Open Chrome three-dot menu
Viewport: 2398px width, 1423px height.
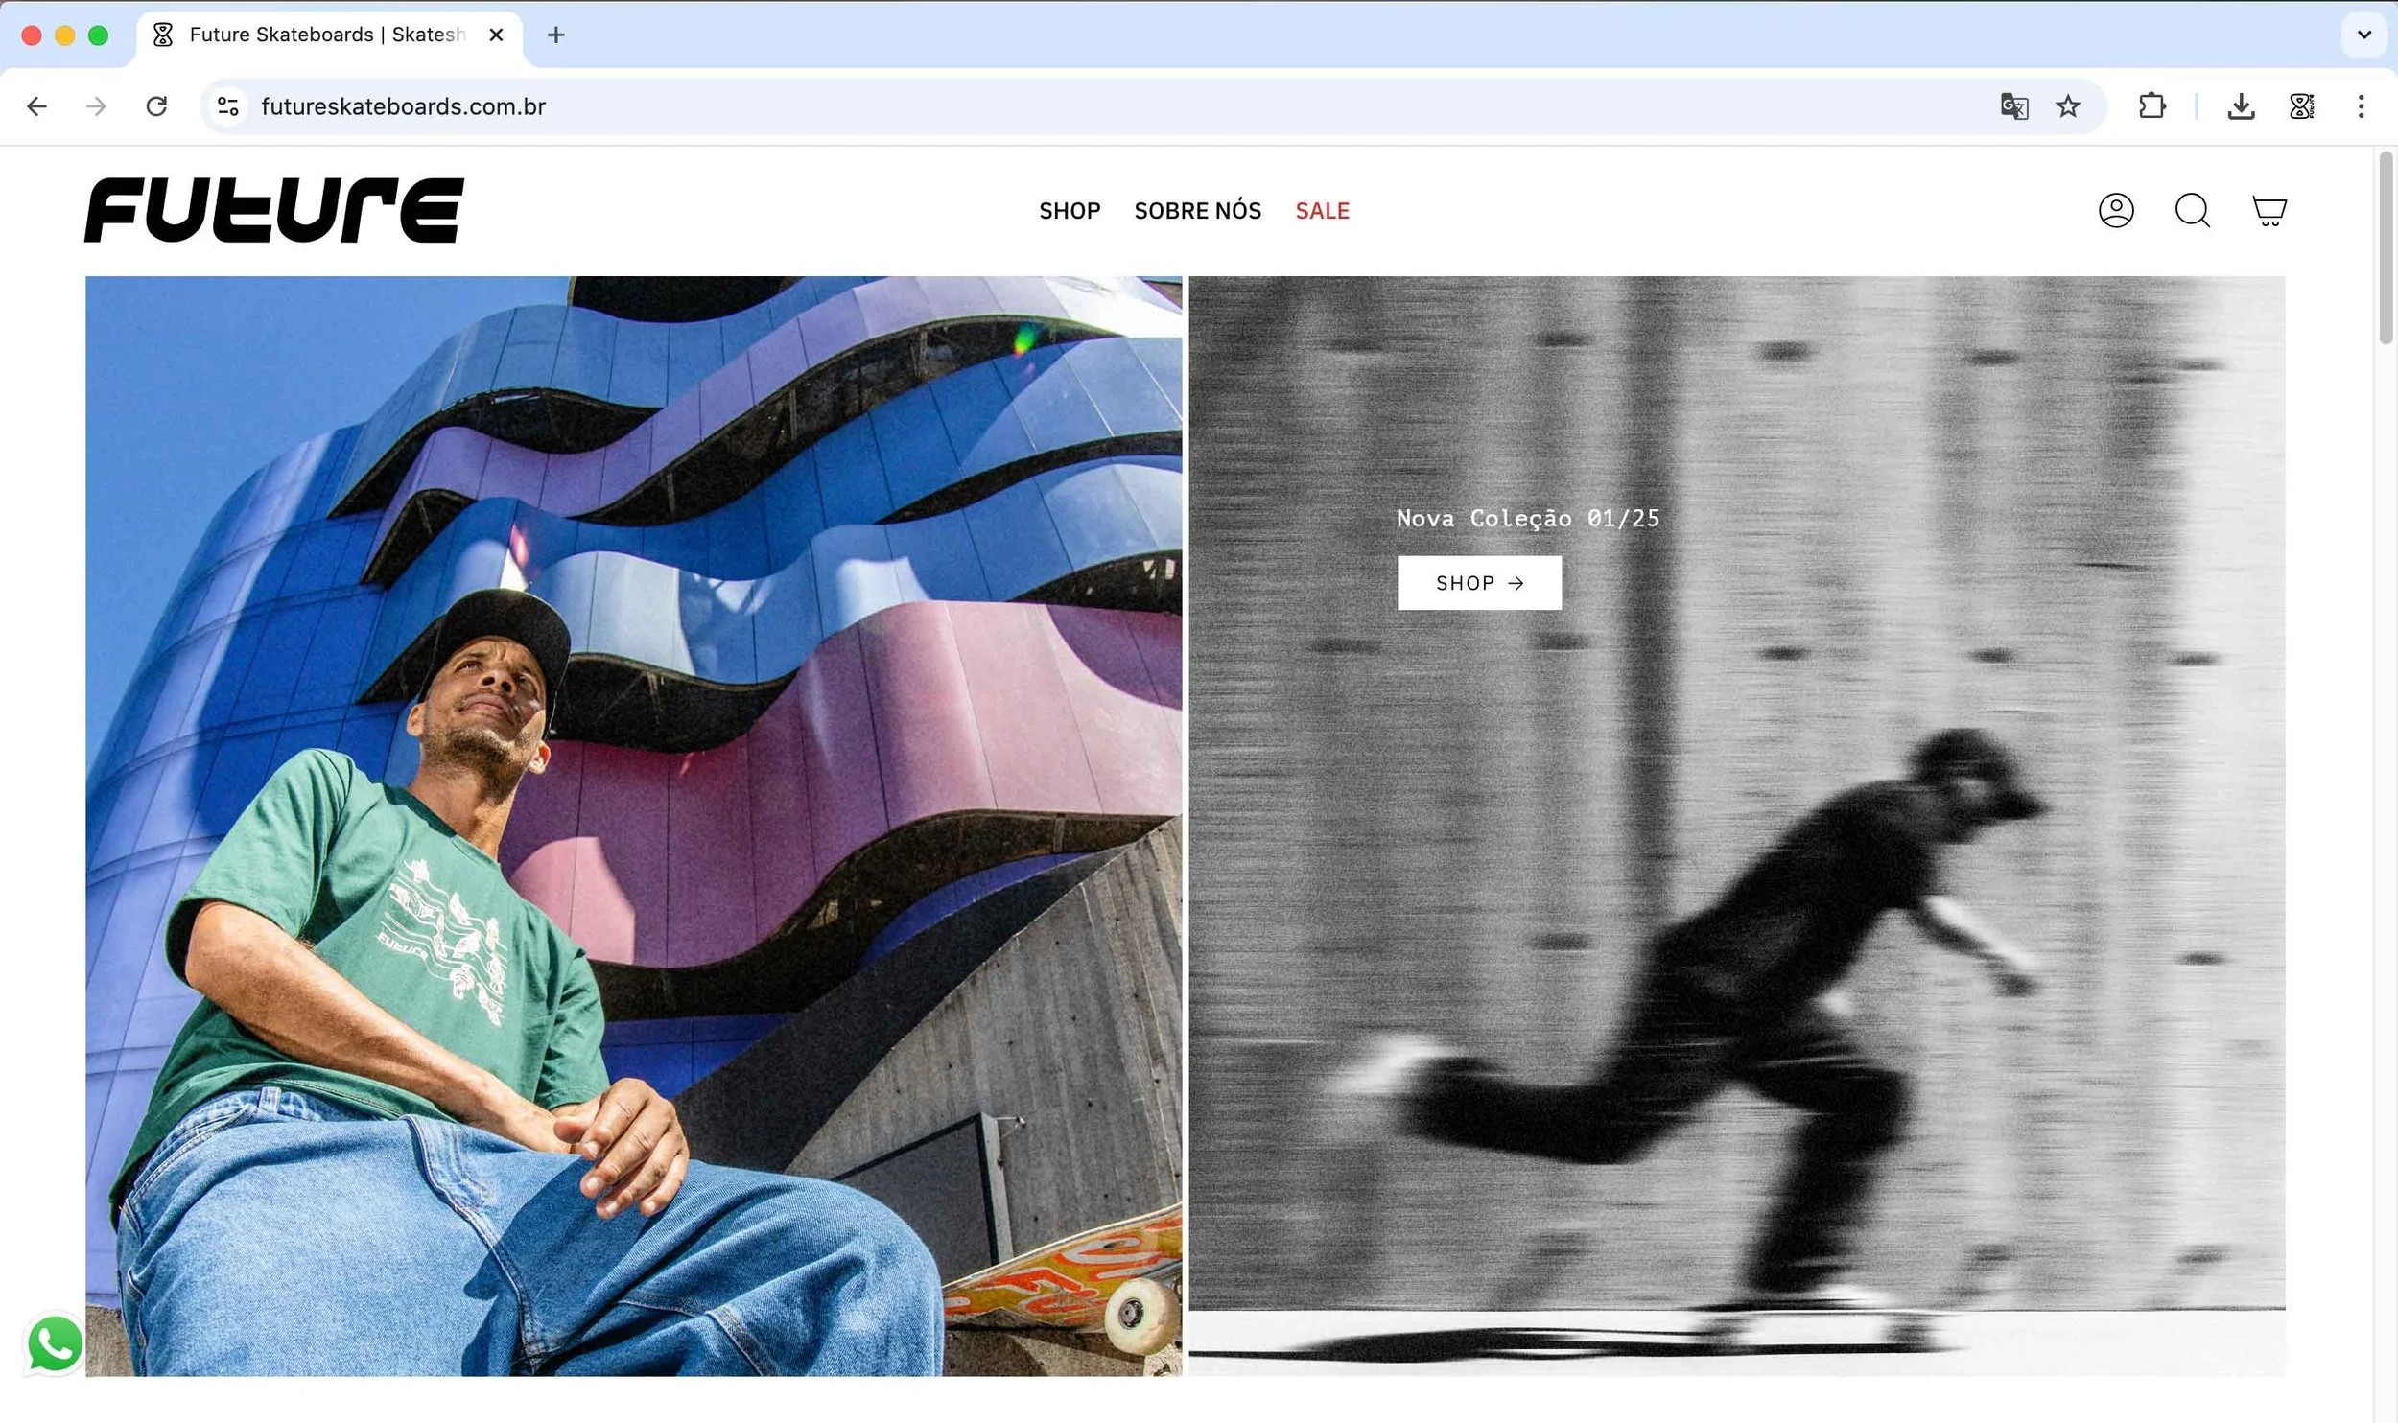point(2361,106)
